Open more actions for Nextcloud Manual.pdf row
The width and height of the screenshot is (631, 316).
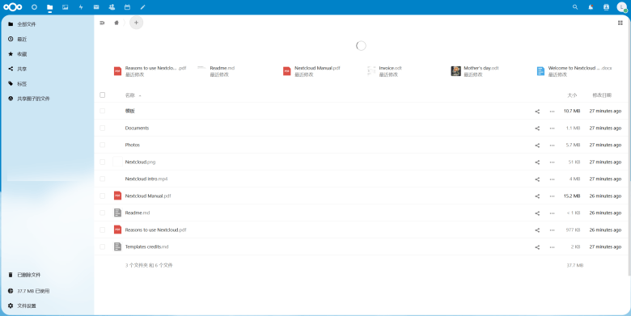[552, 196]
